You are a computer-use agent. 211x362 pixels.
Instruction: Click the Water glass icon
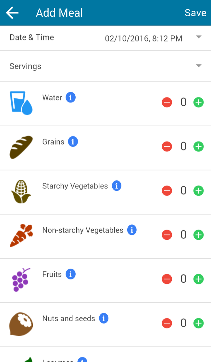point(21,102)
